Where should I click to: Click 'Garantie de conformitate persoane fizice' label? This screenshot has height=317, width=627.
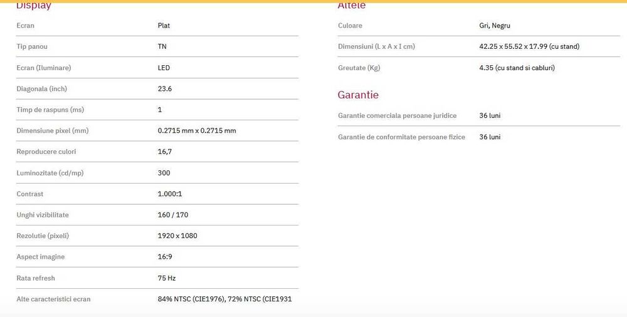(x=401, y=137)
